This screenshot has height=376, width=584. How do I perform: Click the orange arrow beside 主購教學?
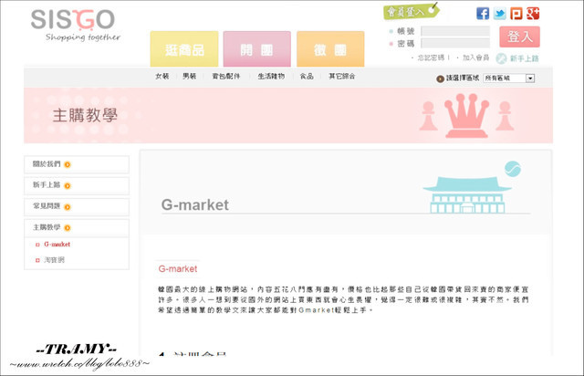(x=68, y=227)
